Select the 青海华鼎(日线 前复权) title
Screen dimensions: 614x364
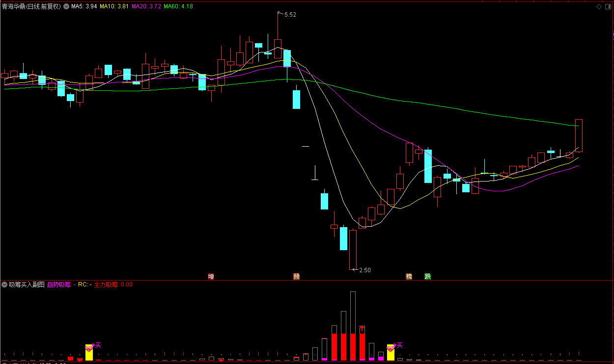tap(31, 7)
